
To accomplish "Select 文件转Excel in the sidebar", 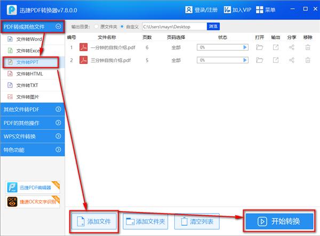I will pyautogui.click(x=33, y=51).
